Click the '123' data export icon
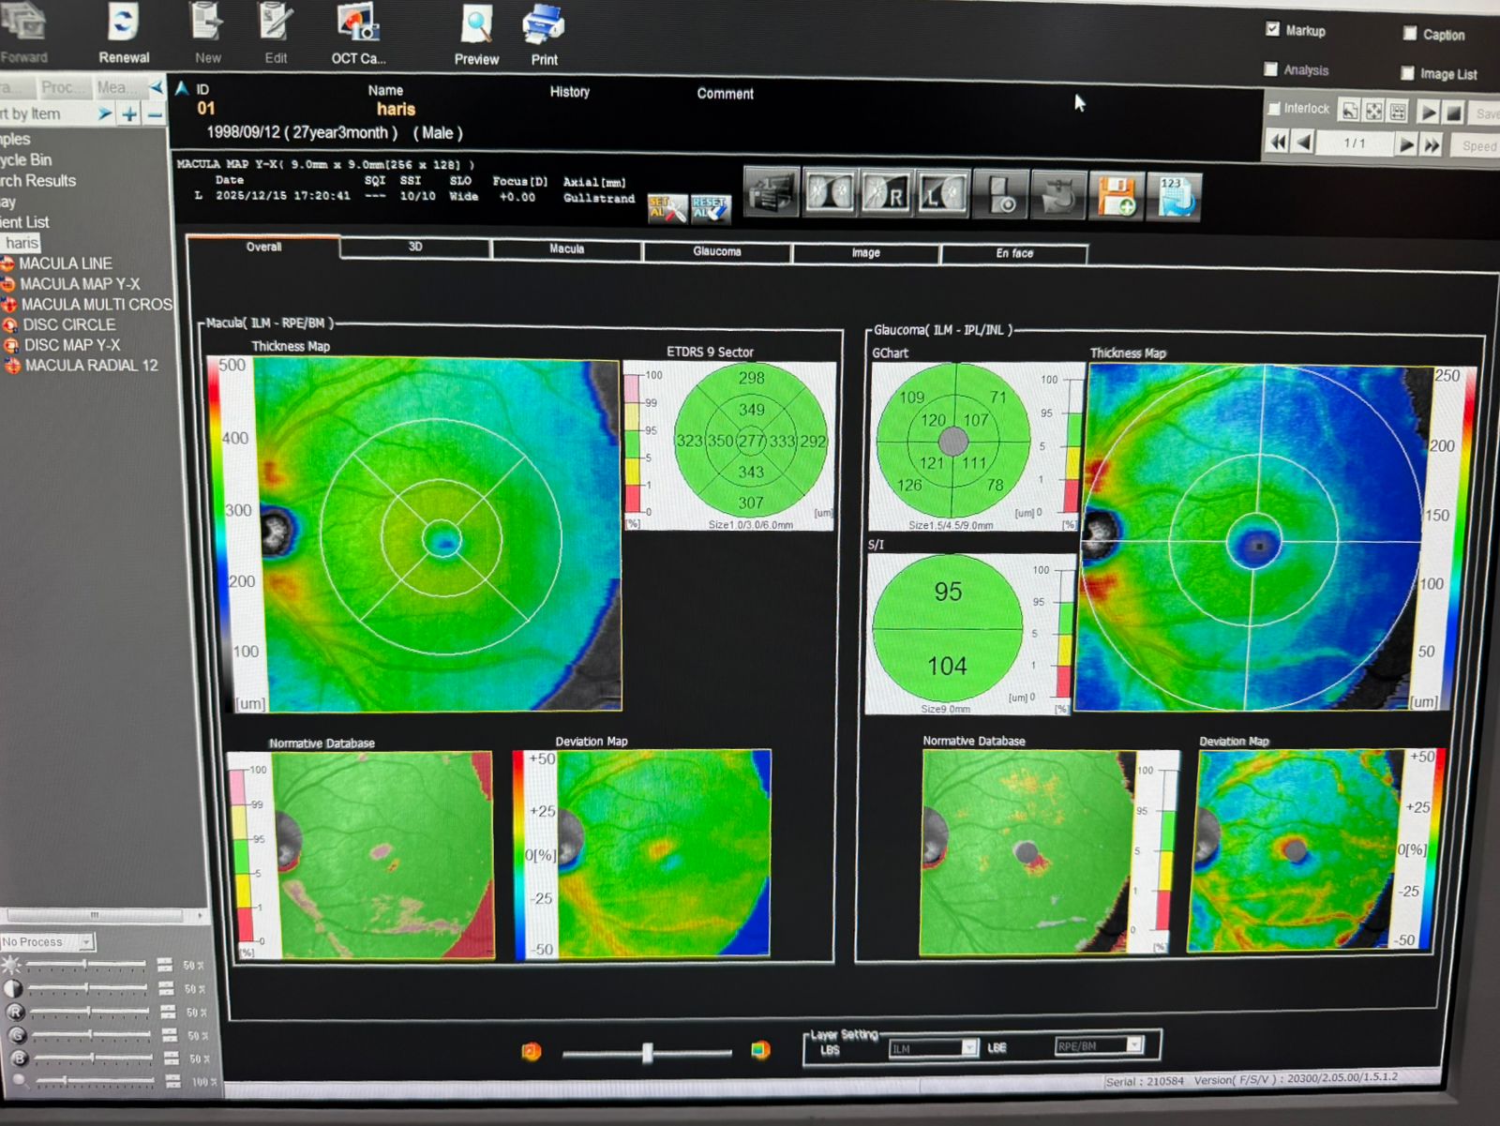Image resolution: width=1500 pixels, height=1126 pixels. (1174, 196)
